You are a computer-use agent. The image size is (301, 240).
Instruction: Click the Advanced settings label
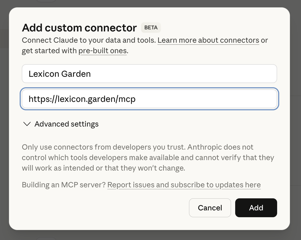66,124
